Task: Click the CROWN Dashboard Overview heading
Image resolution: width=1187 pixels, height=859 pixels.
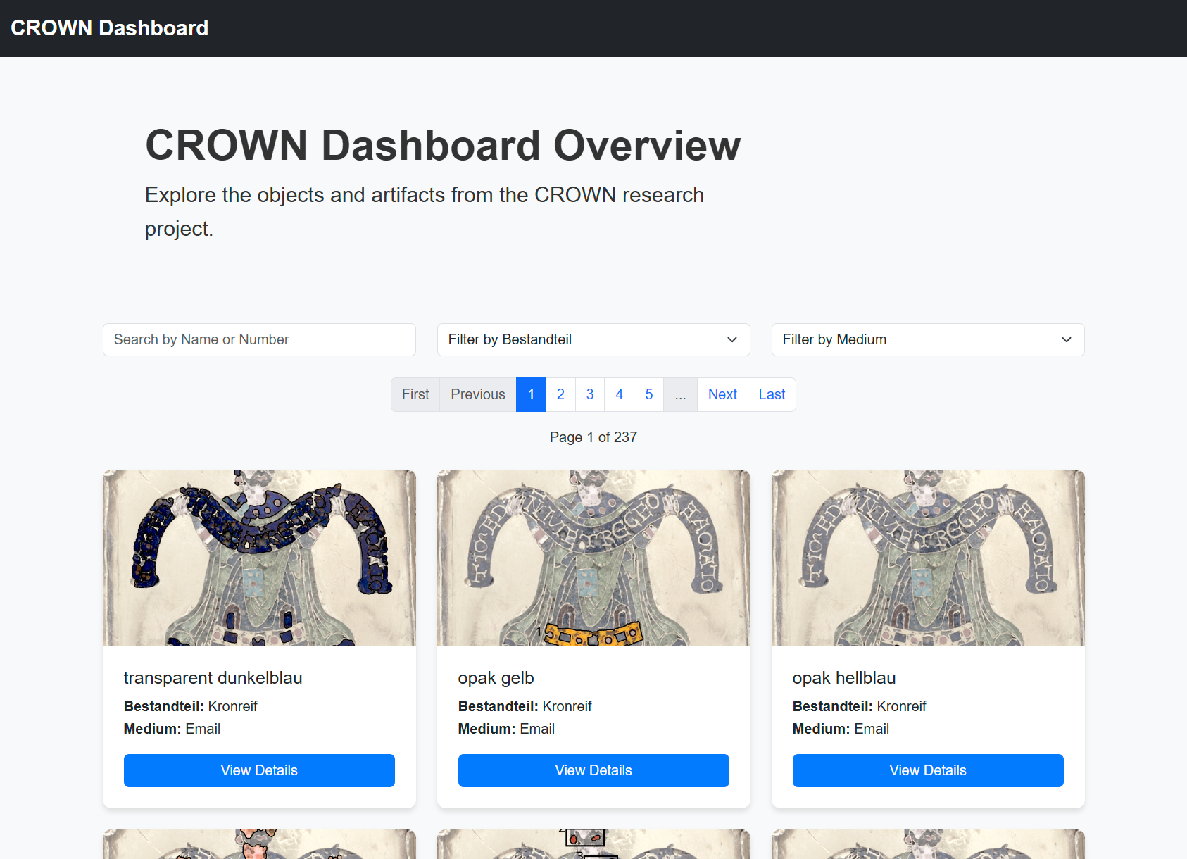Action: (443, 145)
